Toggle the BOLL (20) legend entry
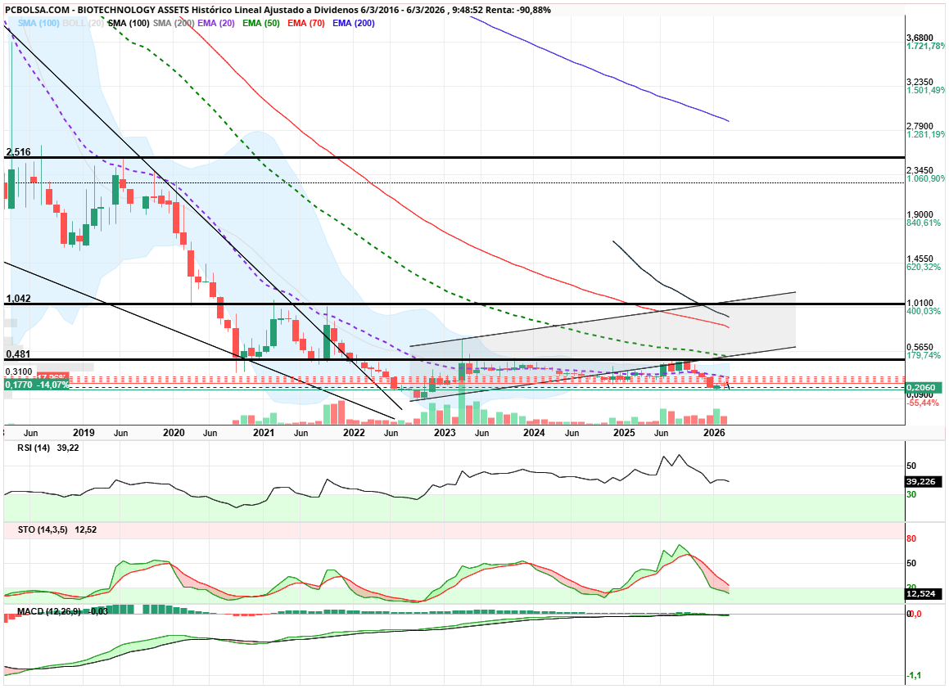Viewport: 949px width, 689px height. click(x=83, y=24)
